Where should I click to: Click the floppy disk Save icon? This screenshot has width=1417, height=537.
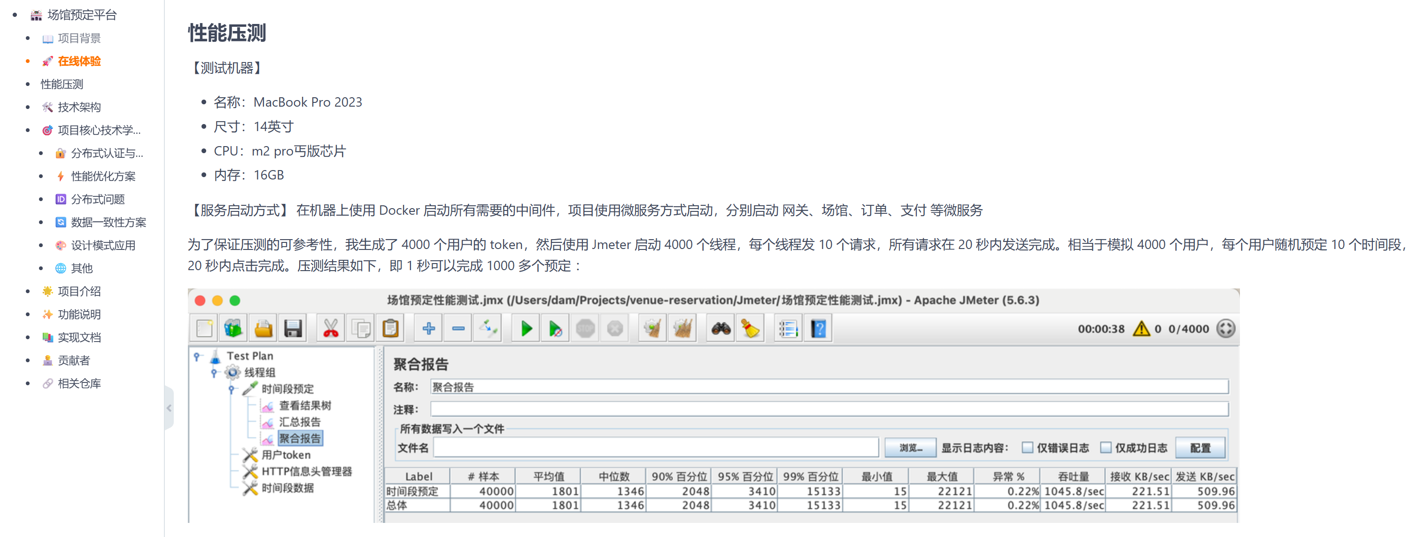coord(293,329)
